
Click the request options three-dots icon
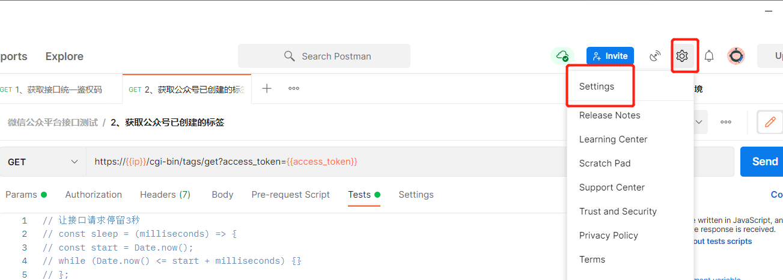pos(726,122)
